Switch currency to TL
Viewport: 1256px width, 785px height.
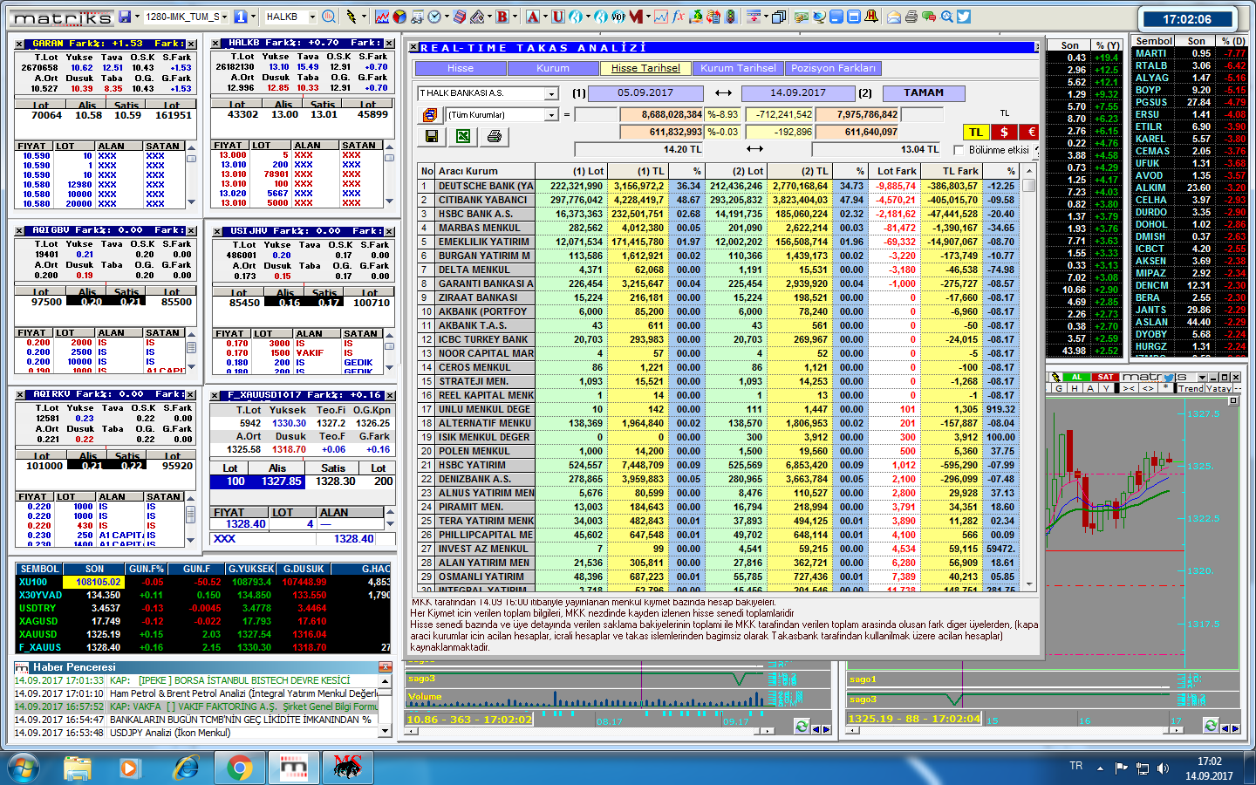click(976, 132)
